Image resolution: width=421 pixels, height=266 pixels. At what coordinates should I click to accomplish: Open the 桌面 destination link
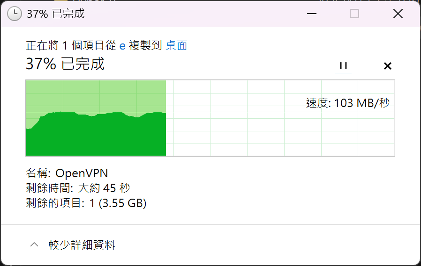point(176,45)
